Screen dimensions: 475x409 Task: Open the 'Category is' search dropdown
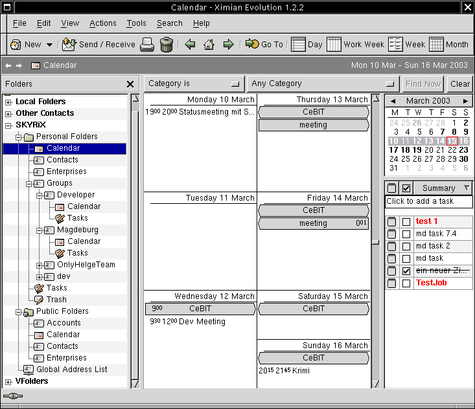194,83
